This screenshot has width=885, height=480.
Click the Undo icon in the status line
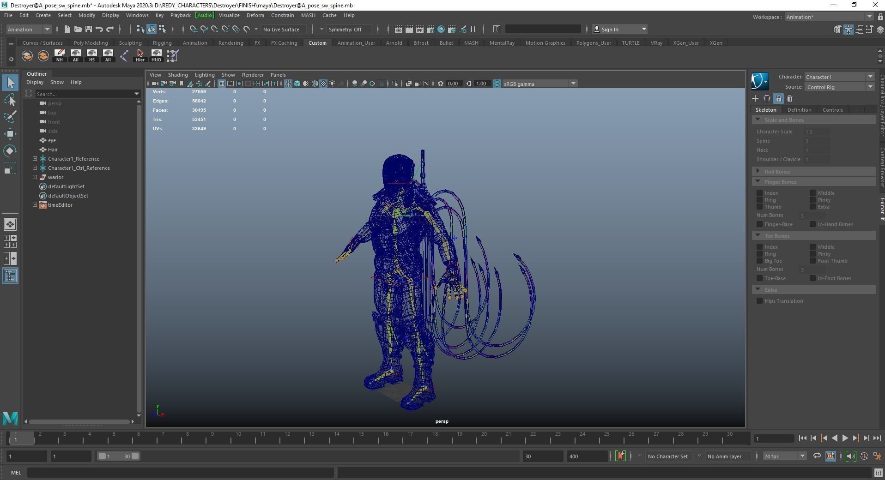(x=99, y=29)
